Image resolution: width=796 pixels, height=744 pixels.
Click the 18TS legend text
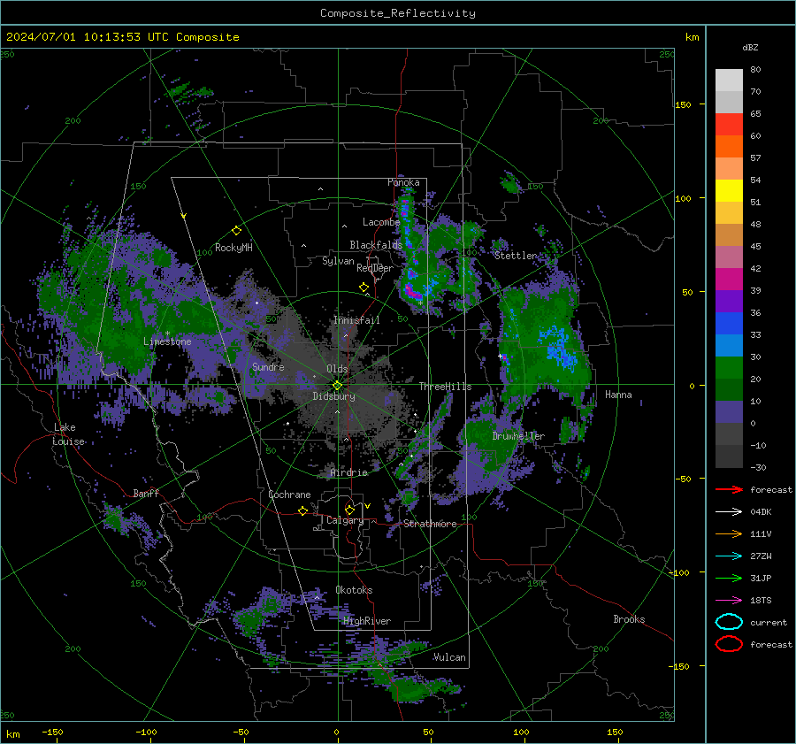761,601
